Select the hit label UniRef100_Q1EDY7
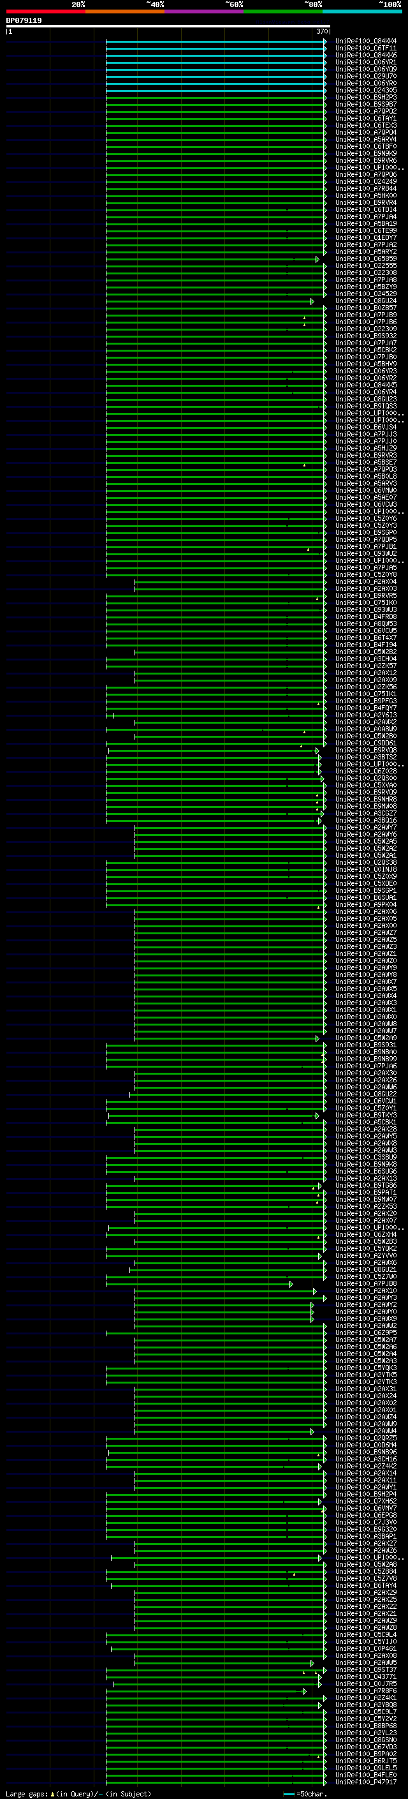The image size is (408, 1799). point(366,238)
